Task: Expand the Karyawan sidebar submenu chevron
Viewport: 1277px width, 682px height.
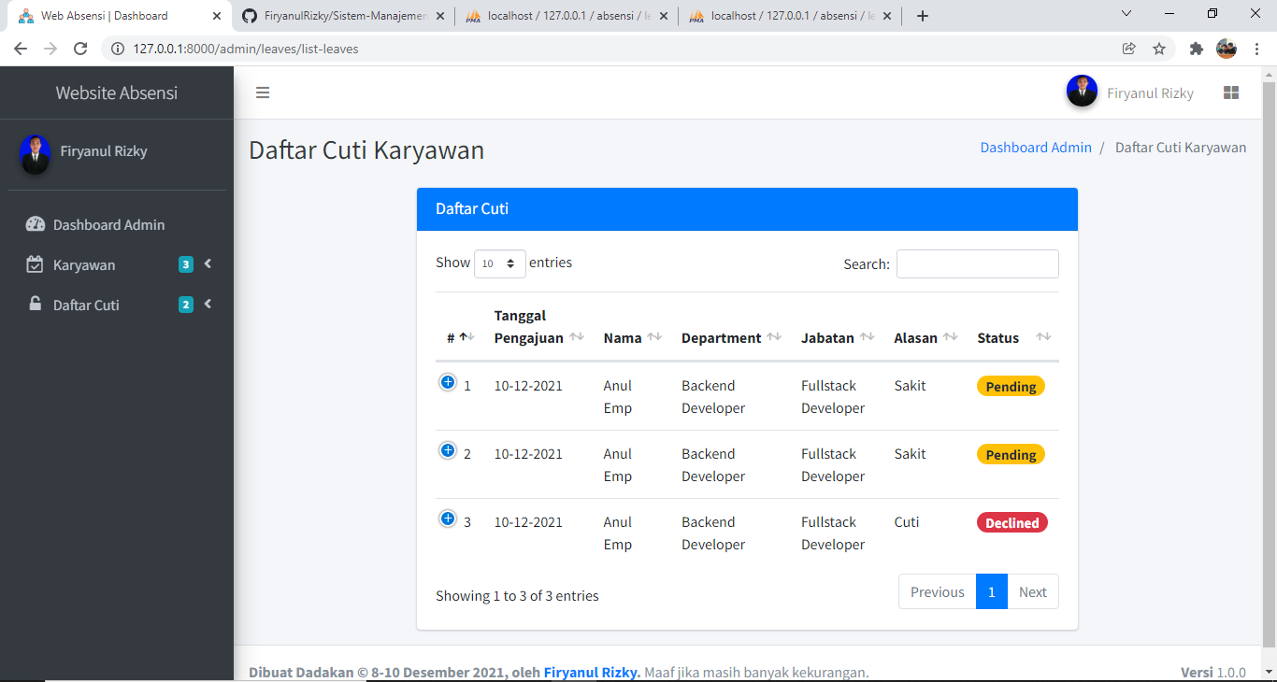Action: tap(208, 263)
